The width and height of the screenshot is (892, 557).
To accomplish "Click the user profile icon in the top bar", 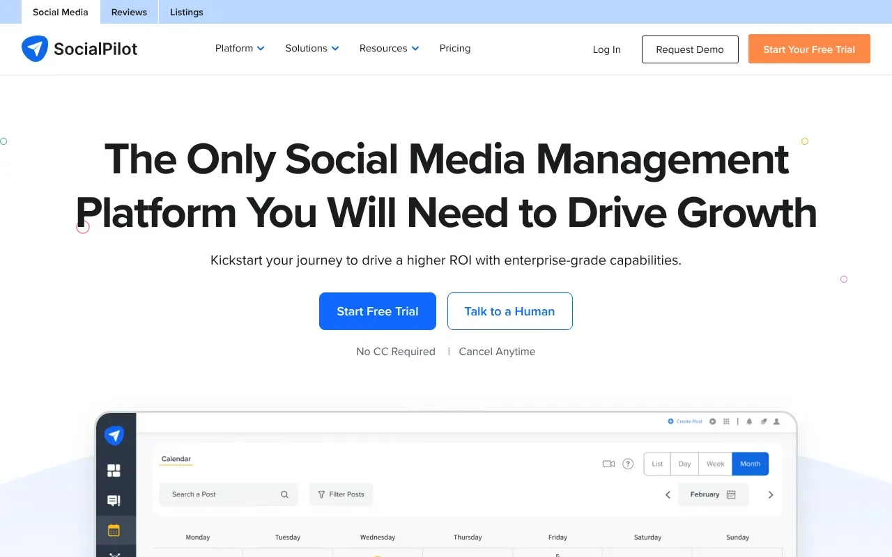I will tap(776, 421).
